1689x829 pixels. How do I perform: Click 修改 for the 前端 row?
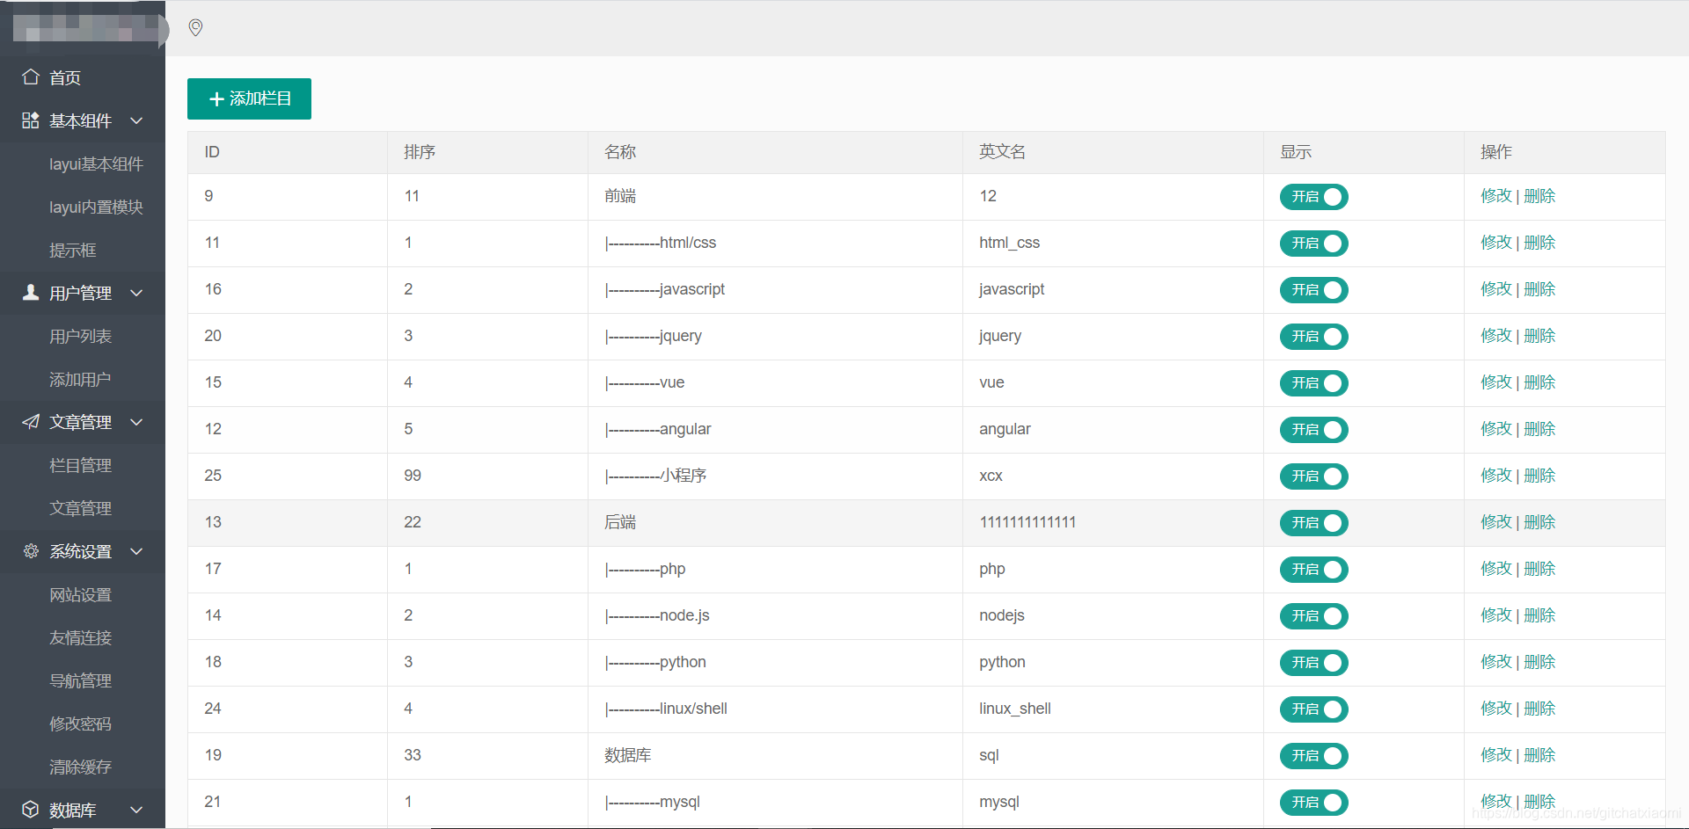1495,196
